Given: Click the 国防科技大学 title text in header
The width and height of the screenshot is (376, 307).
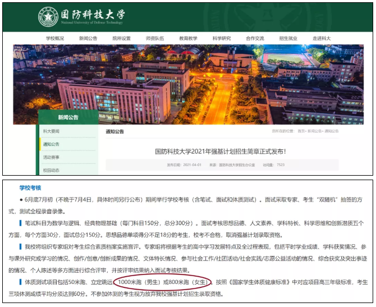Looking at the screenshot, I should click(90, 15).
